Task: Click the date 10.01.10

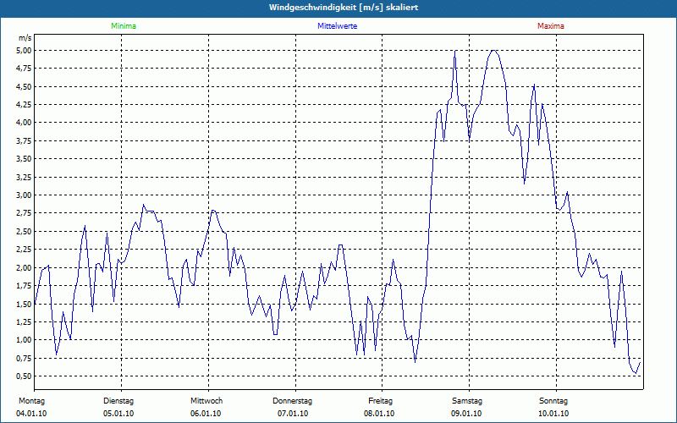Action: click(x=553, y=414)
